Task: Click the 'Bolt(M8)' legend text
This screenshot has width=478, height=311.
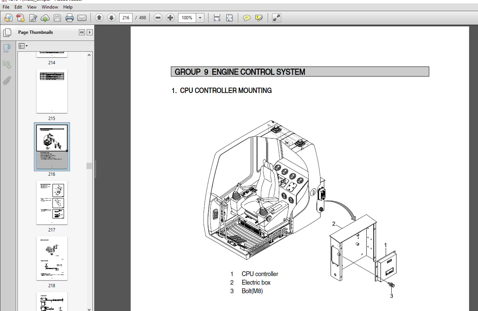Action: [252, 291]
